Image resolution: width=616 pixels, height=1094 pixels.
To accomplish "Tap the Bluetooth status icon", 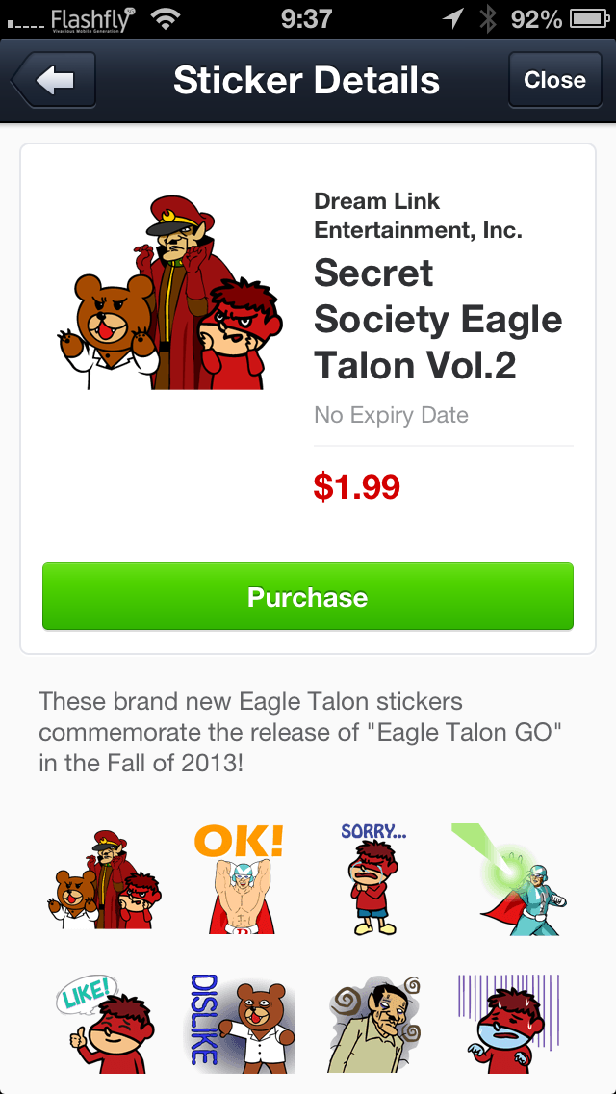I will (x=488, y=19).
